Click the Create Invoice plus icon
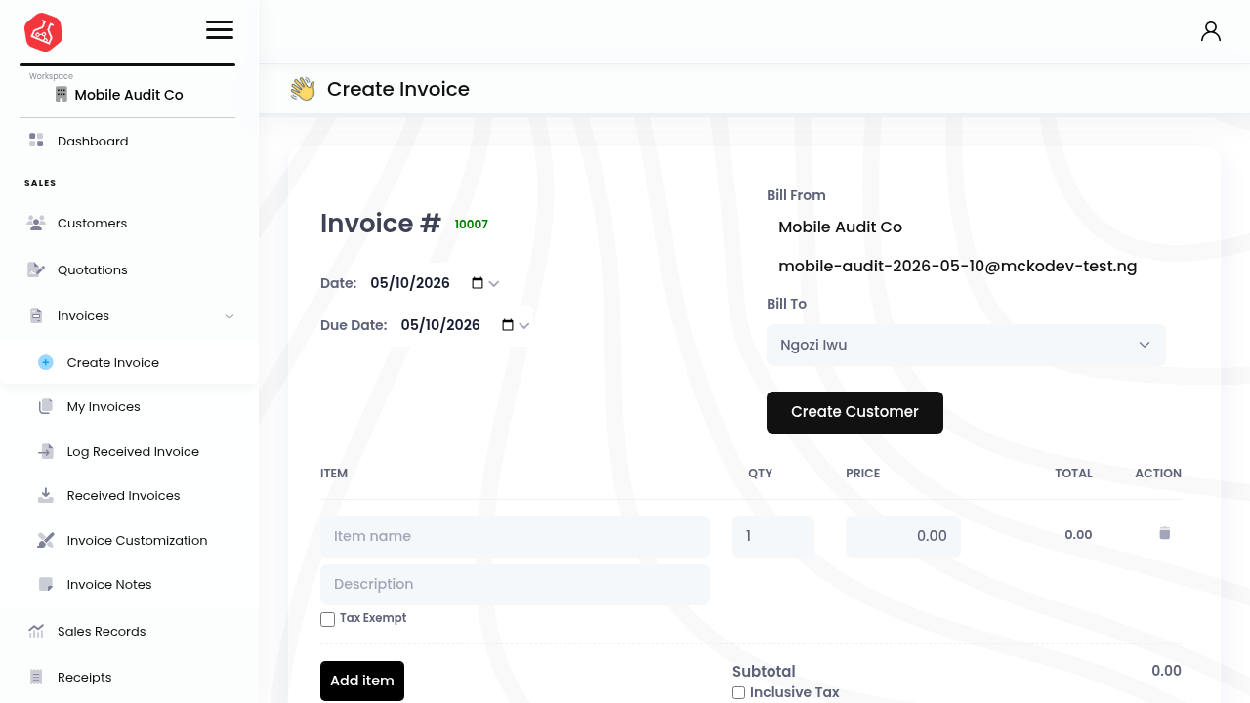 (46, 362)
